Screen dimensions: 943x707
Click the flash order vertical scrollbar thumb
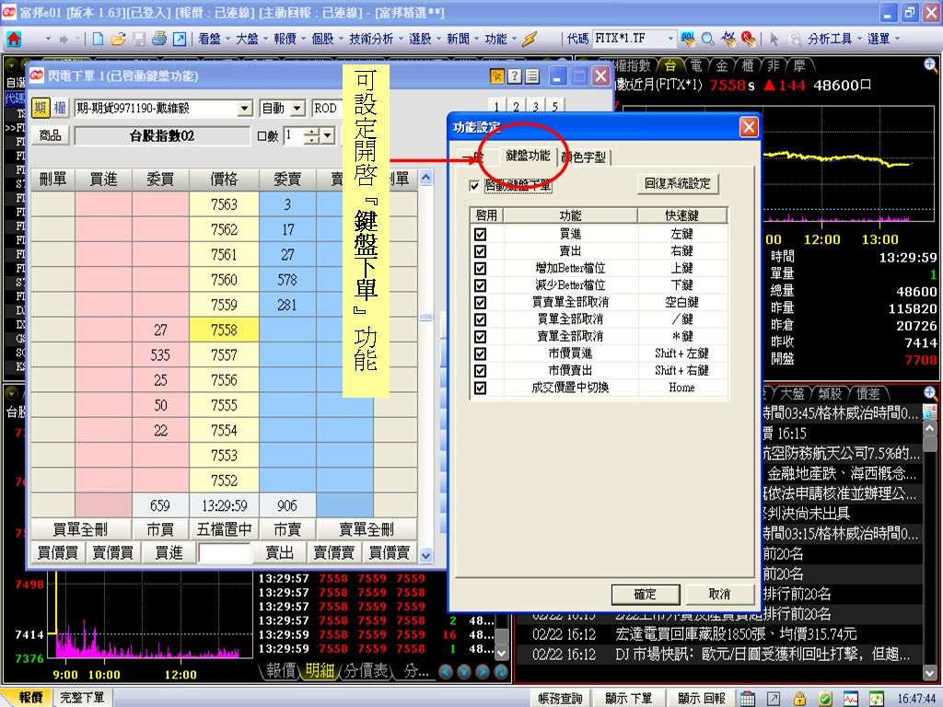[x=425, y=318]
